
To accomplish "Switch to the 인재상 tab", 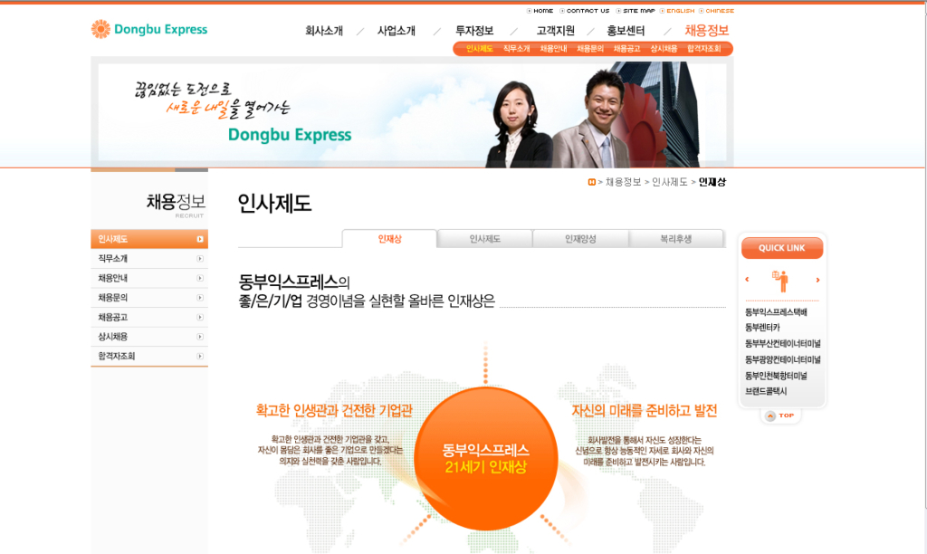I will point(389,239).
